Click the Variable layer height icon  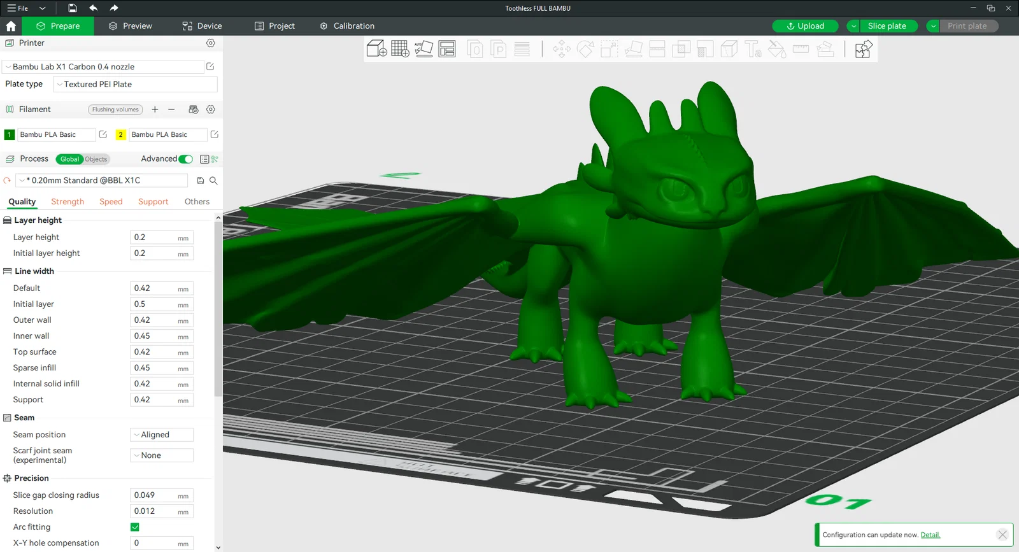[522, 49]
